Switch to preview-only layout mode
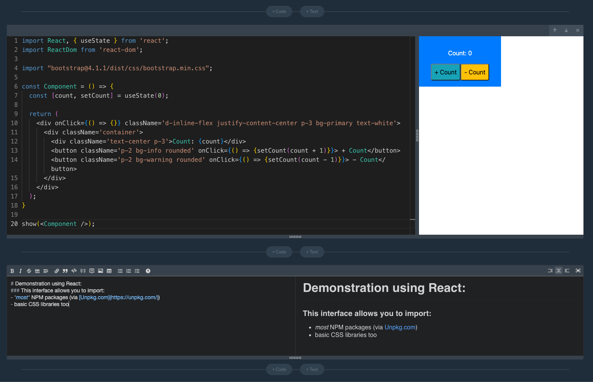This screenshot has width=593, height=382. tap(567, 271)
